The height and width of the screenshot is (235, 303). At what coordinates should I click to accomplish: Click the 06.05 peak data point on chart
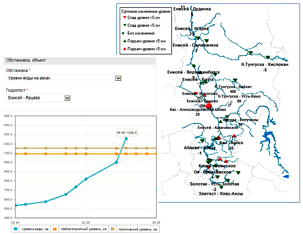pyautogui.click(x=126, y=139)
